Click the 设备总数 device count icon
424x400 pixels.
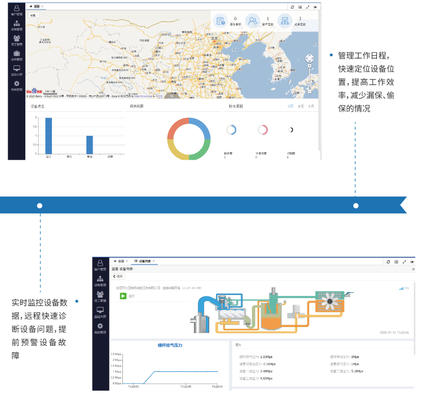[284, 20]
